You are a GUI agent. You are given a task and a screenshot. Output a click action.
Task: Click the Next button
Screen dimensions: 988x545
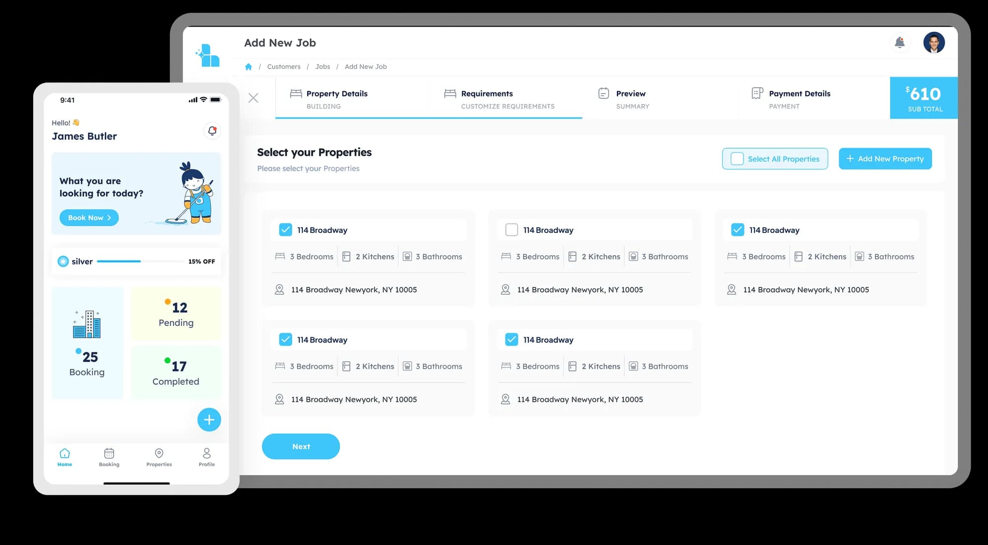[x=301, y=446]
